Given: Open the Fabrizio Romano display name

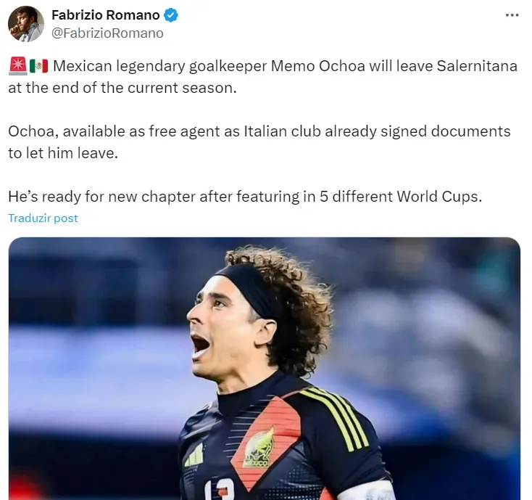Looking at the screenshot, I should click(x=106, y=15).
